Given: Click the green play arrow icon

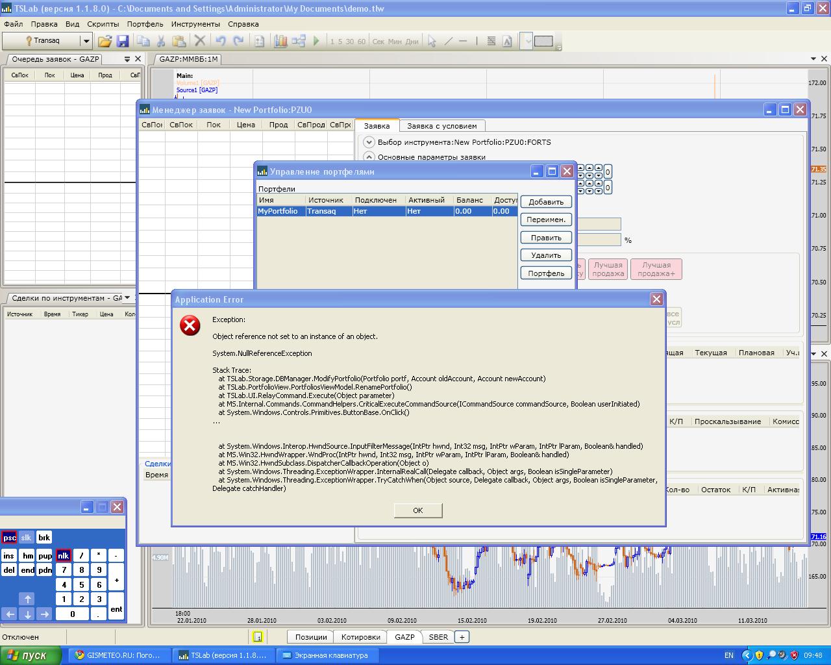Looking at the screenshot, I should [x=316, y=41].
